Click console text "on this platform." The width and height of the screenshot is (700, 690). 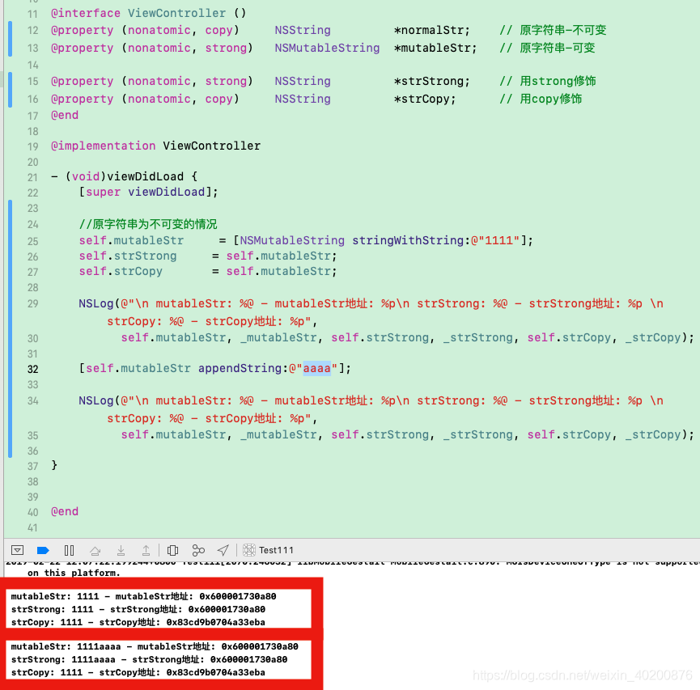click(x=74, y=573)
